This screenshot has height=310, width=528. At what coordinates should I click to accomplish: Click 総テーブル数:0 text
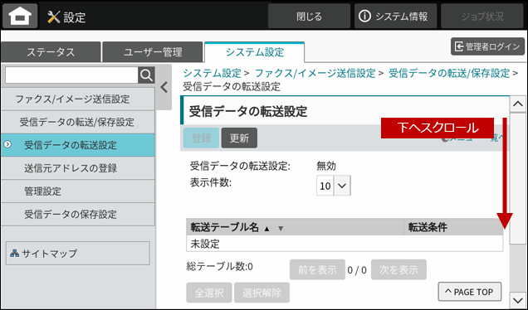[x=219, y=267]
